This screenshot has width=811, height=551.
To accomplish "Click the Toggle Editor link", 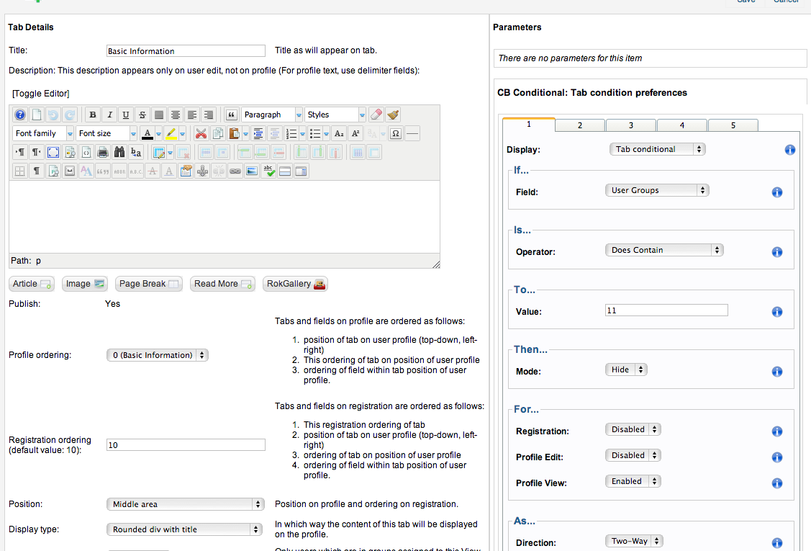I will 41,94.
